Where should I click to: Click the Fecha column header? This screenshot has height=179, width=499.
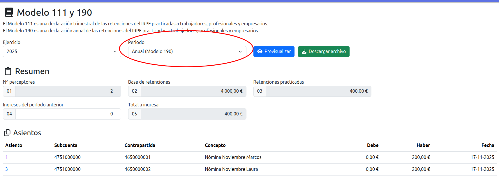click(487, 145)
